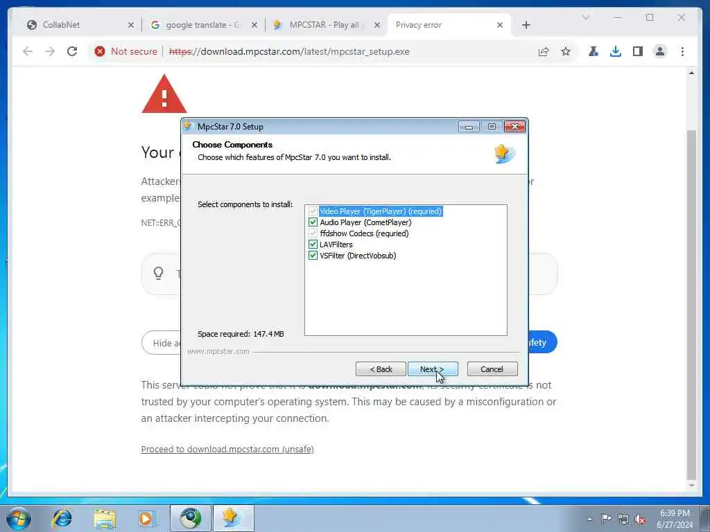Select the Audio Player (CometPlayer) label
The image size is (710, 532).
coord(365,222)
